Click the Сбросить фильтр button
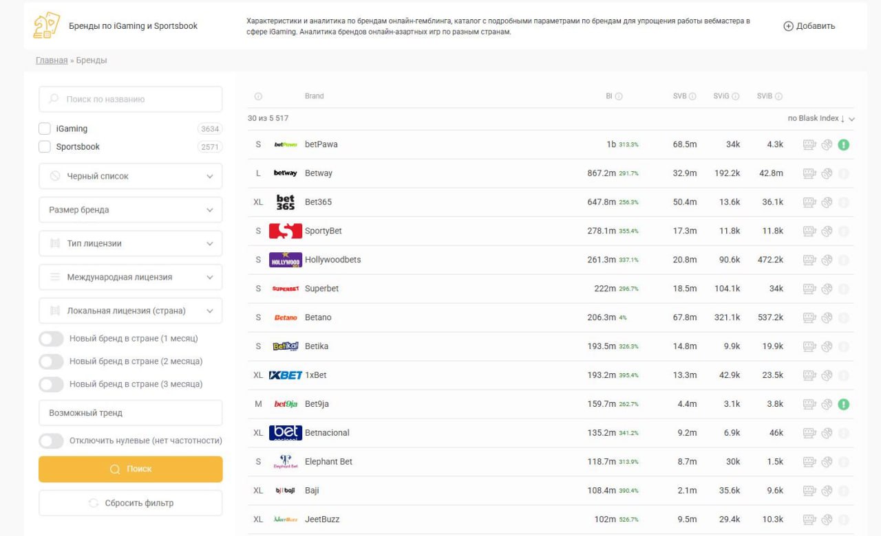The width and height of the screenshot is (881, 536). click(131, 503)
